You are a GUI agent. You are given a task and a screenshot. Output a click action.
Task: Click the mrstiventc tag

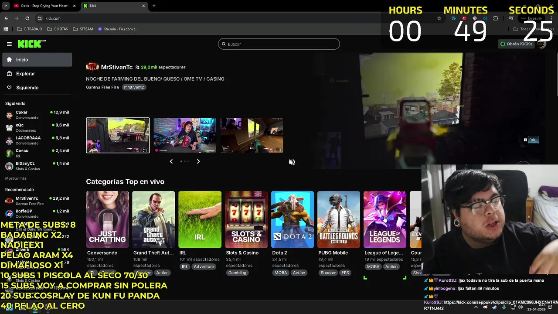click(134, 87)
